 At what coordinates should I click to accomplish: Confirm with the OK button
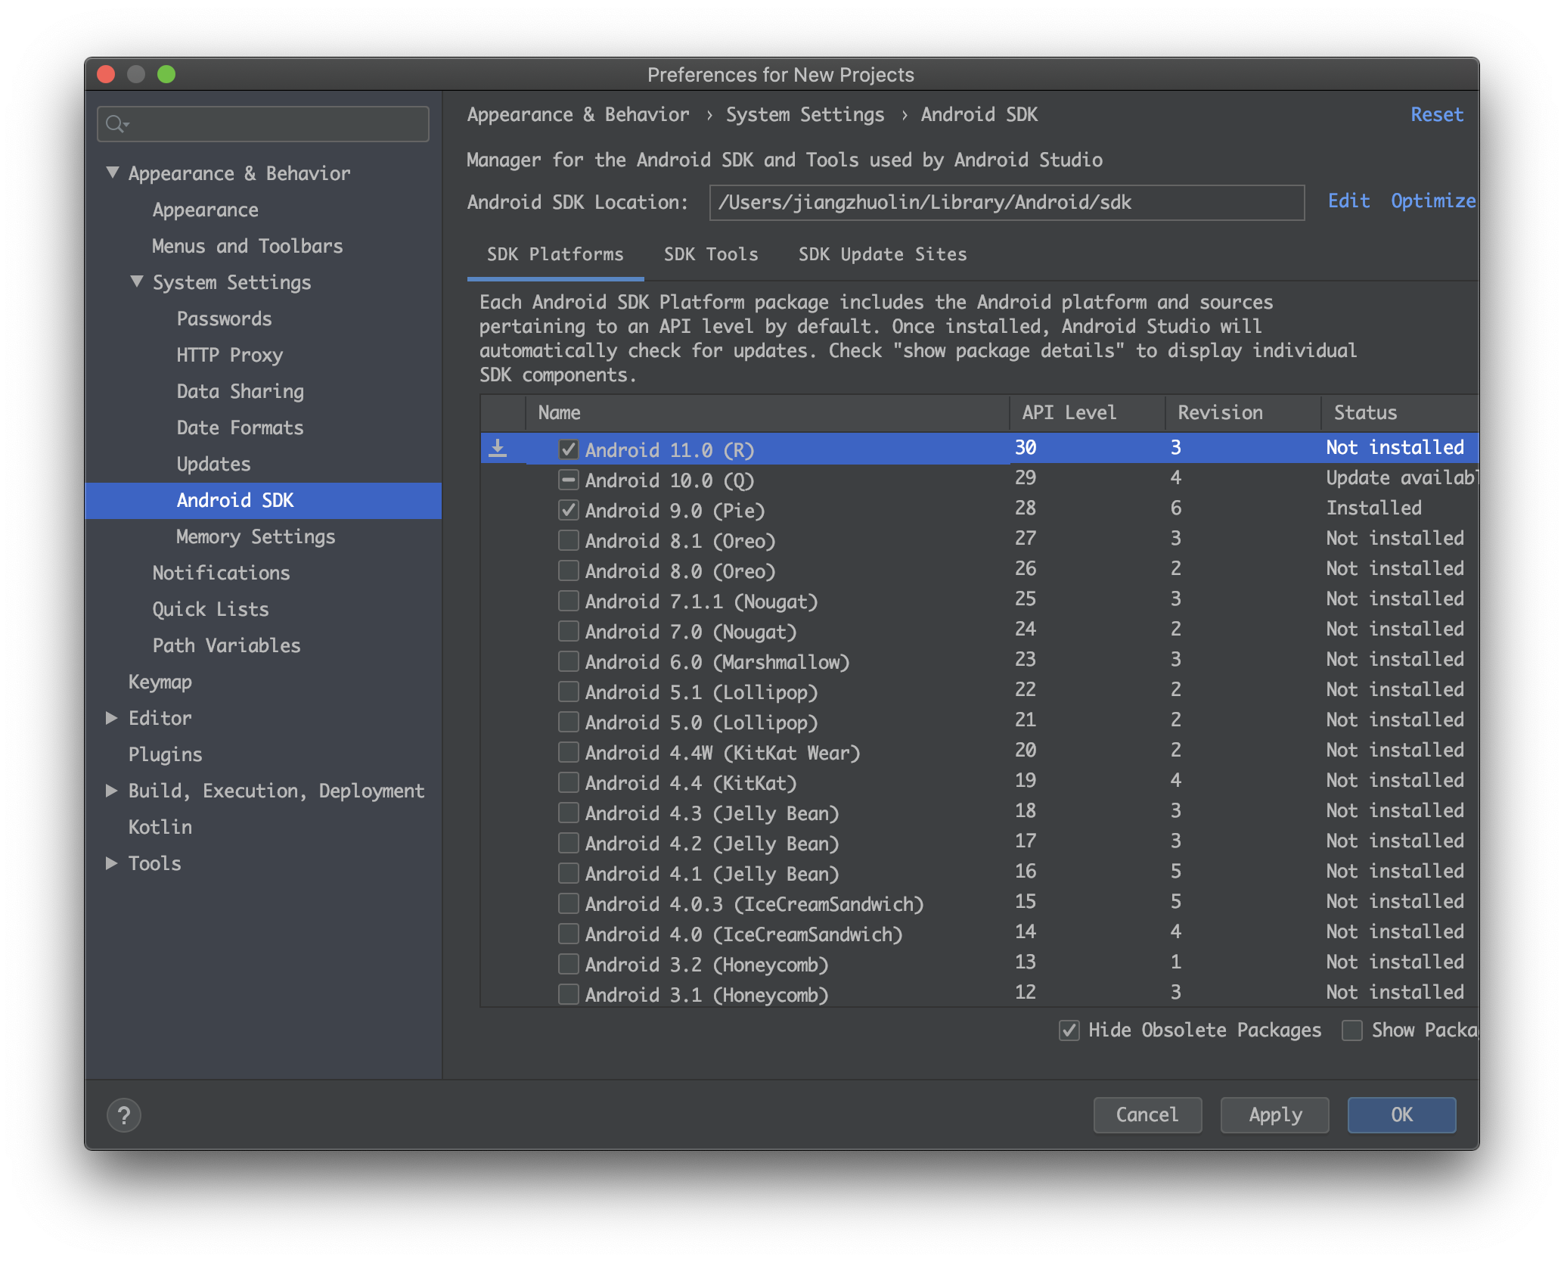(1401, 1114)
